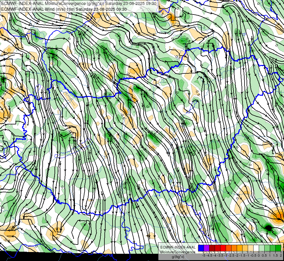Screen dimensions: 284x261
Task: Click the legend label ECMWF-INDEX-ANAL
Action: 178,247
